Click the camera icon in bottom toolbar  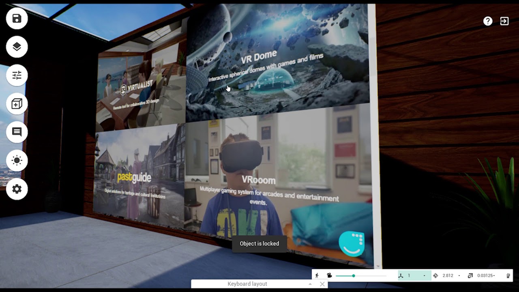(329, 275)
